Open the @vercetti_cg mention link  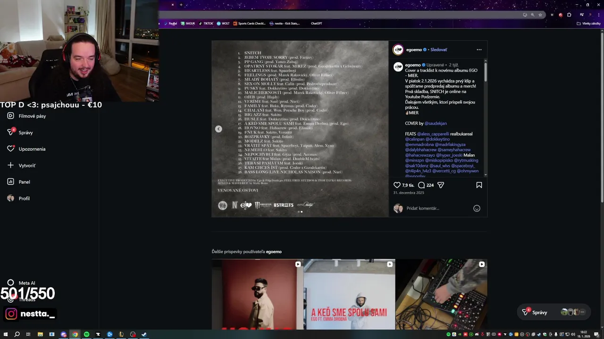[445, 171]
